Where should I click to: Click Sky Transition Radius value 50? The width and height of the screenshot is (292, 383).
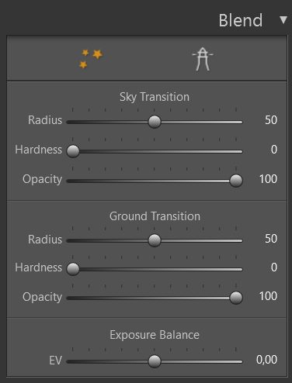click(271, 120)
